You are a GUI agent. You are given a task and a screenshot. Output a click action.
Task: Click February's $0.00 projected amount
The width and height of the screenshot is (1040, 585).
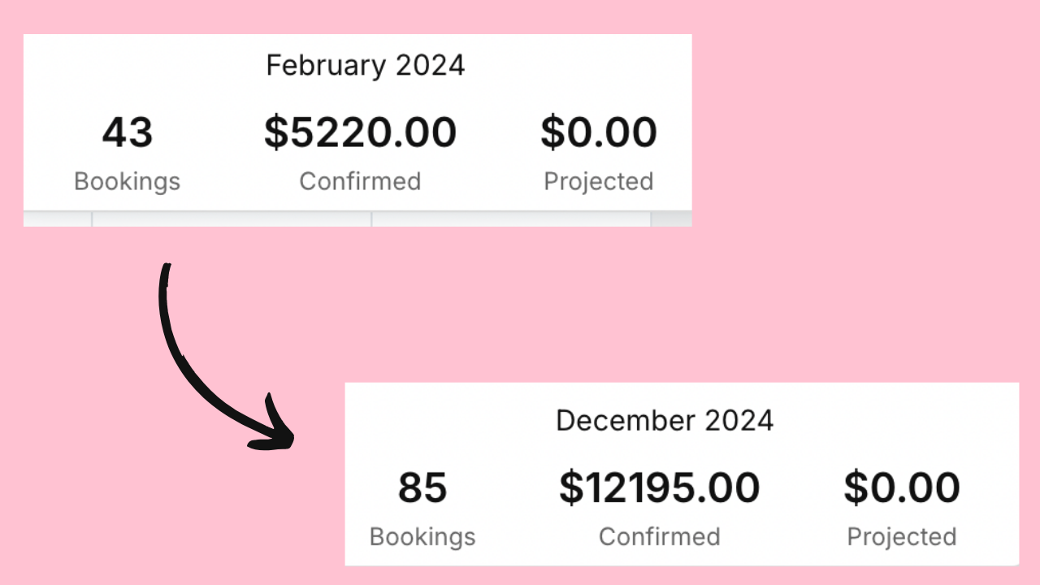(599, 132)
